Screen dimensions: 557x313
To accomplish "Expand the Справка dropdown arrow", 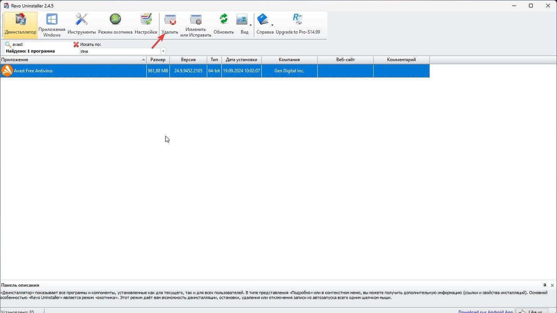I will coord(272,26).
